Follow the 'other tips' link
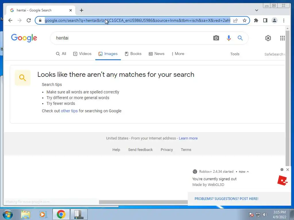Viewport: 294px width, 220px height. coord(69,111)
